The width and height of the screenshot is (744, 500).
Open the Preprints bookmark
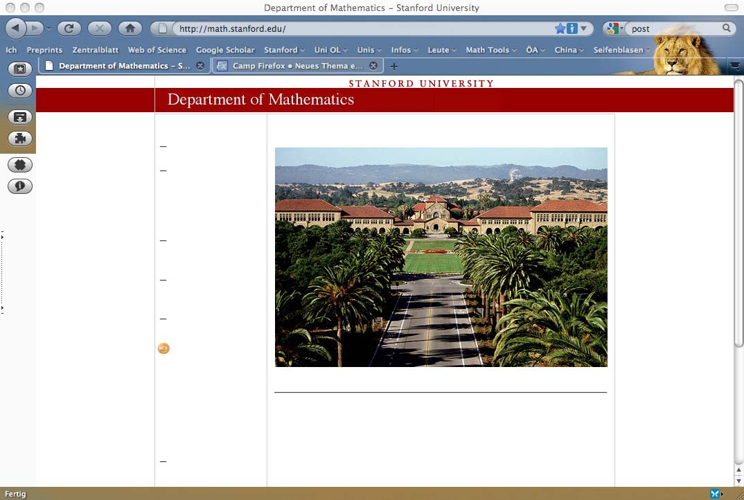(44, 50)
